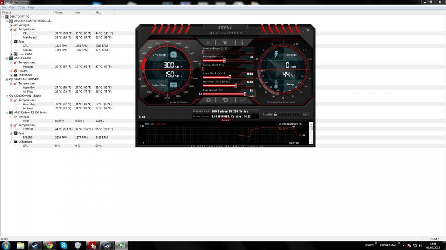This screenshot has height=250, width=446.
Task: Click the Value column header
Action: pyautogui.click(x=64, y=13)
